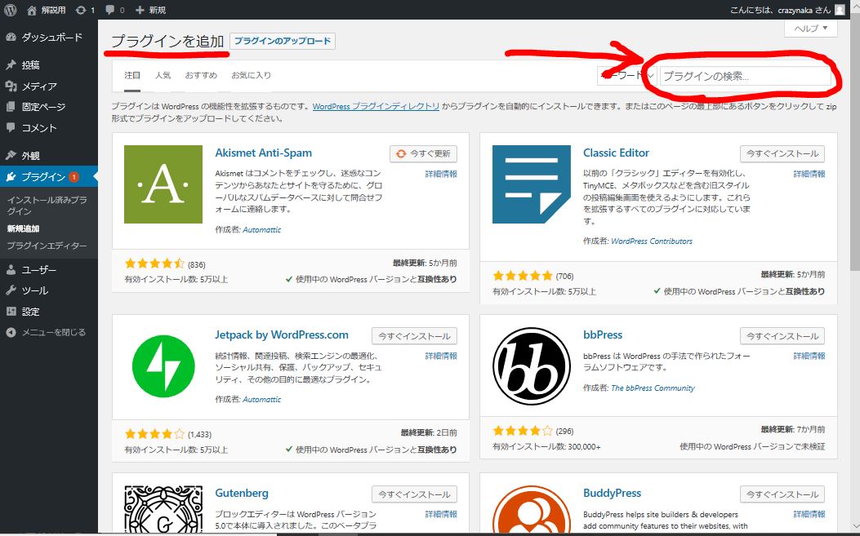The width and height of the screenshot is (860, 536).
Task: Open the BuddyPress title link
Action: (x=612, y=494)
